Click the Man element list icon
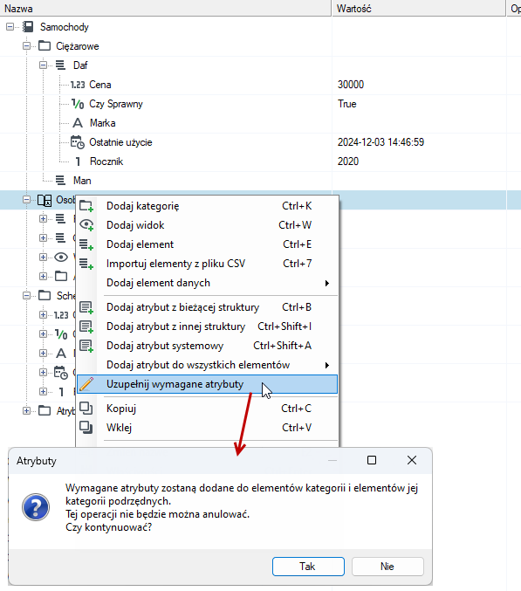521x591 pixels. pyautogui.click(x=60, y=181)
